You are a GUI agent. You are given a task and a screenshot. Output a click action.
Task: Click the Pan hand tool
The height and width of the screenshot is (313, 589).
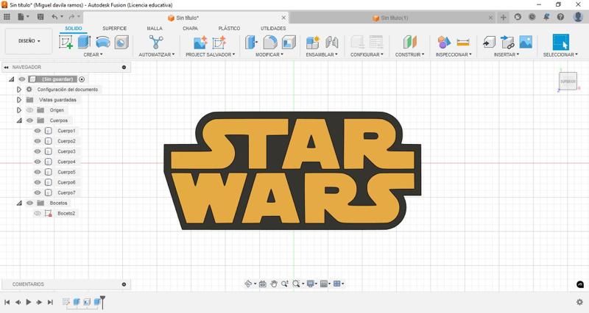(274, 284)
